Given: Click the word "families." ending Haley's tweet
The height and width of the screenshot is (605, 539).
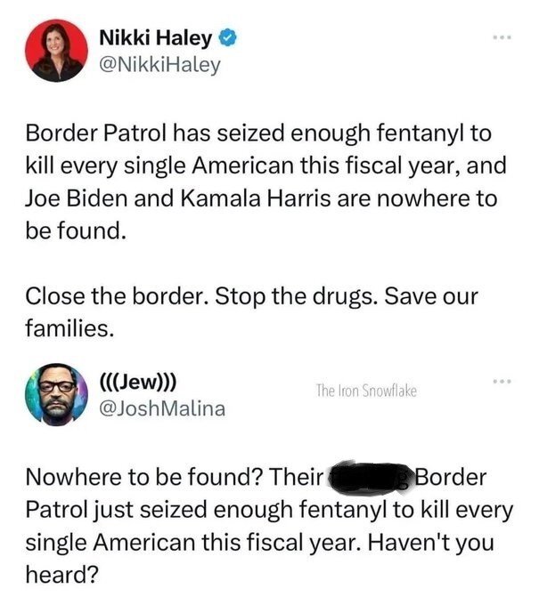Looking at the screenshot, I should 69,328.
